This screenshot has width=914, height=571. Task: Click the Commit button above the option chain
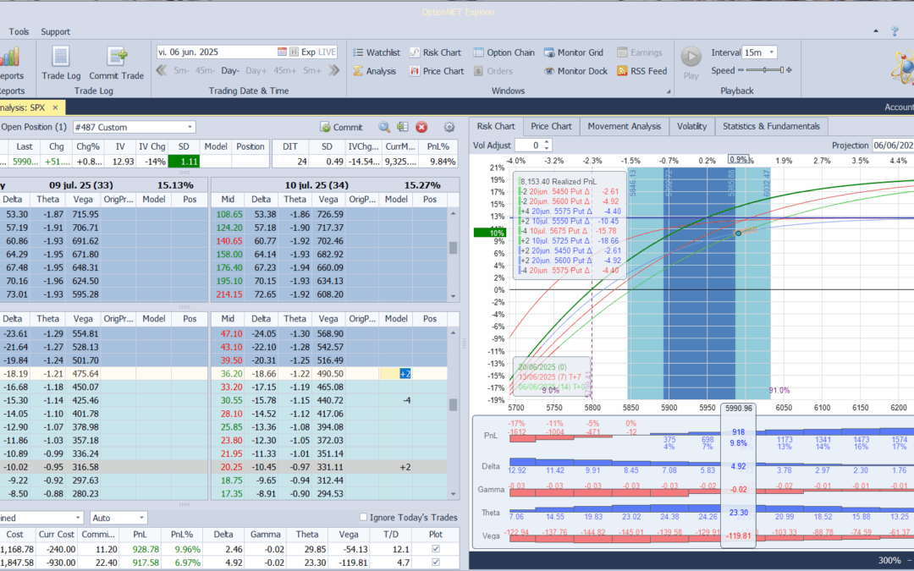(341, 127)
